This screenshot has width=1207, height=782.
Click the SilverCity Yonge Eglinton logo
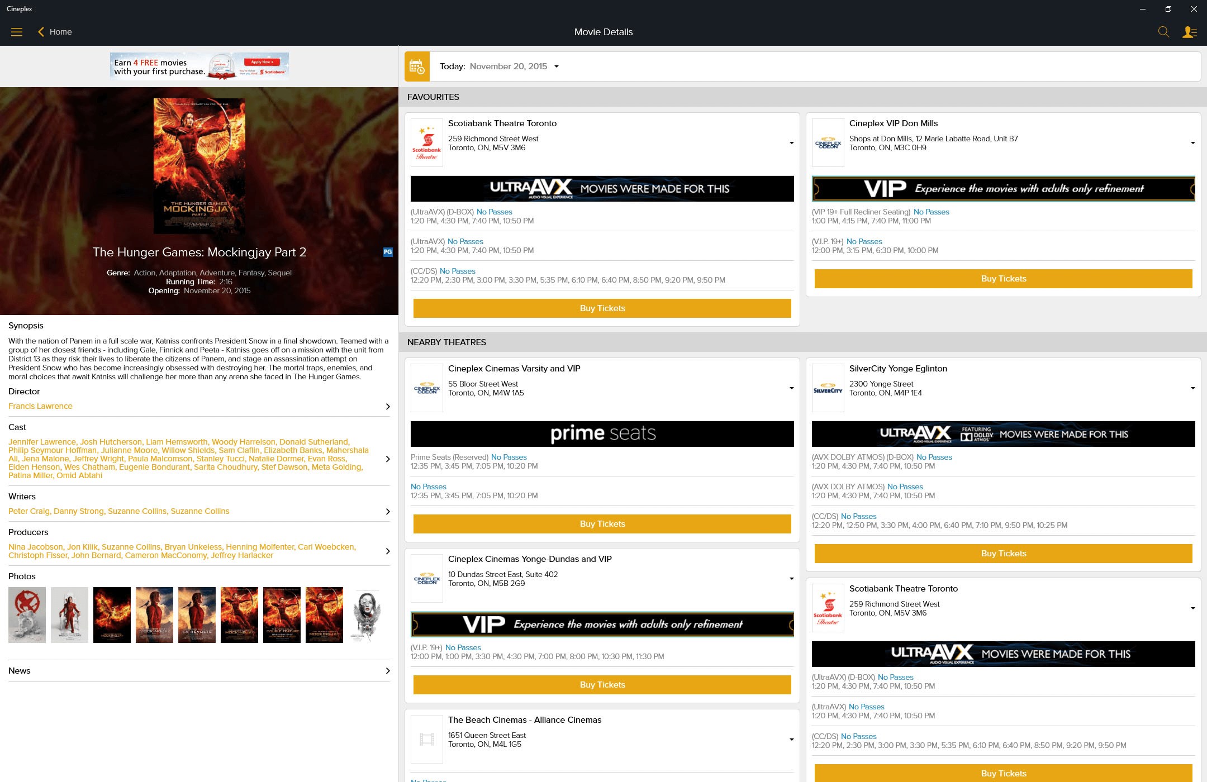pyautogui.click(x=828, y=387)
